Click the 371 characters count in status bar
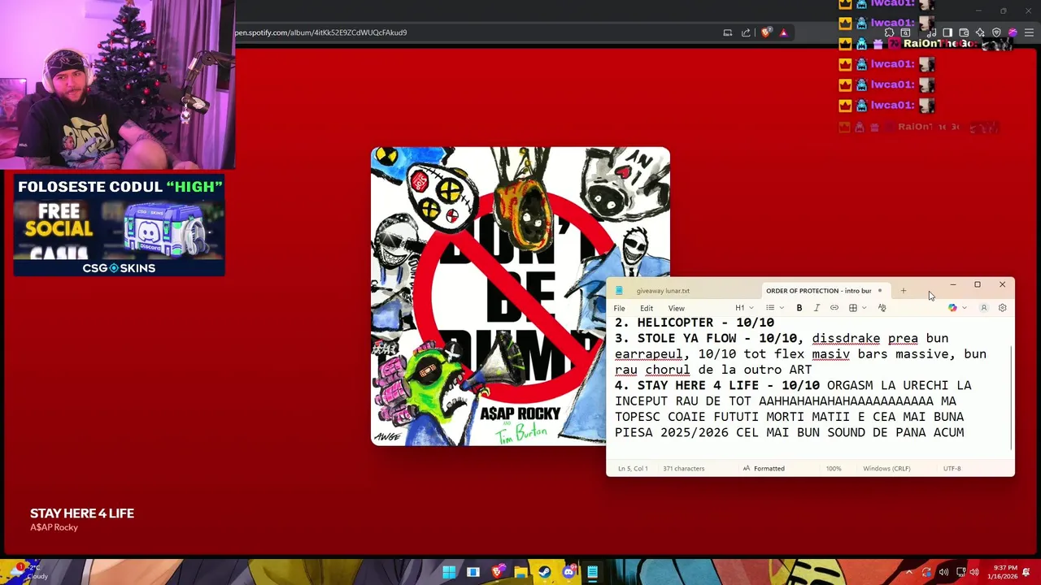1041x585 pixels. [683, 469]
